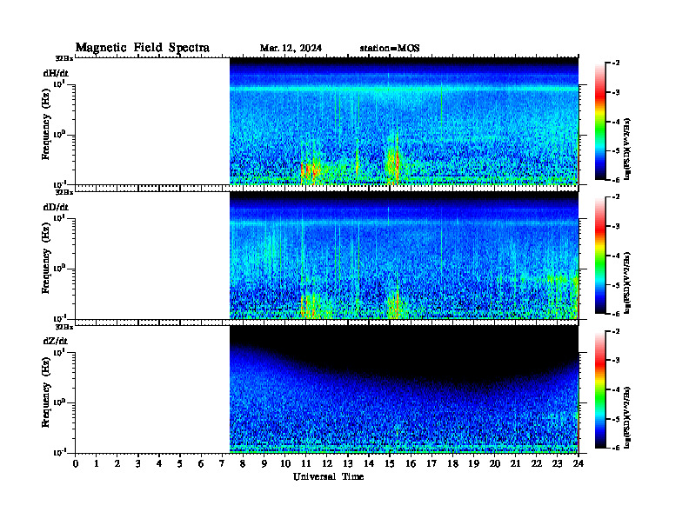Click the -2 value on dH/dt color bar

(x=616, y=63)
